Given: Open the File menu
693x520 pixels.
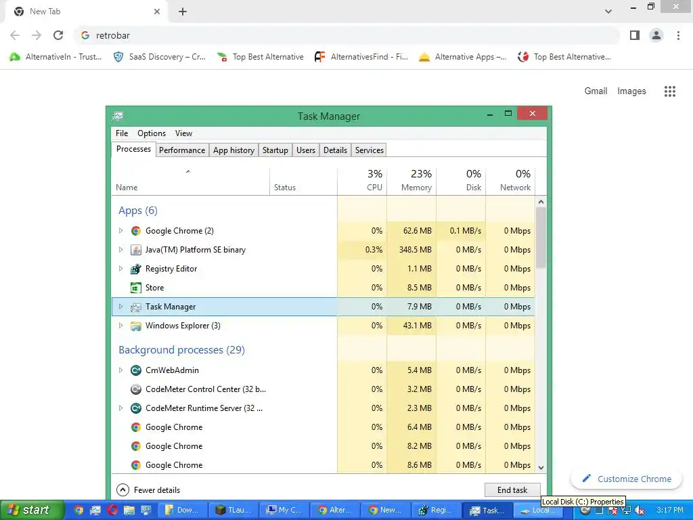Looking at the screenshot, I should pyautogui.click(x=122, y=133).
